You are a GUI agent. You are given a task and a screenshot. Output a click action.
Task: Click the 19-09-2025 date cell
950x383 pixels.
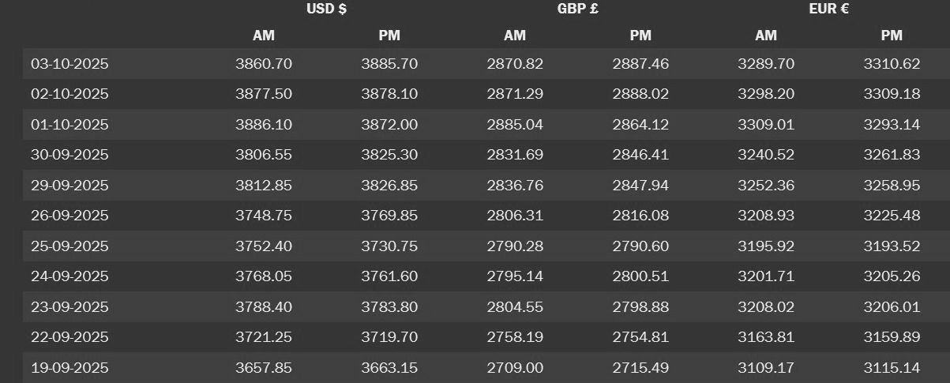pos(69,368)
